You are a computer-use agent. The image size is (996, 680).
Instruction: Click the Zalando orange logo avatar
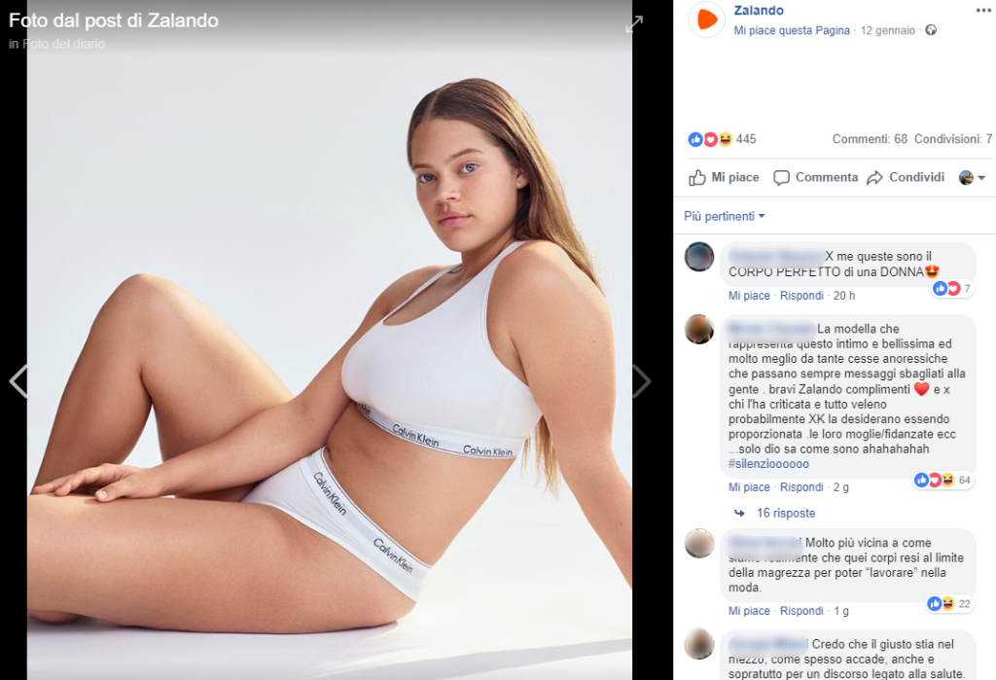point(707,19)
